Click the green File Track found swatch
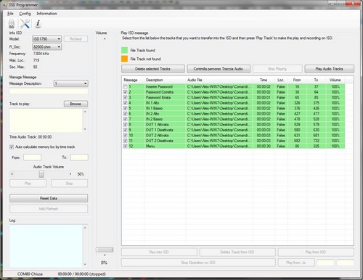363x280 pixels. [124, 50]
